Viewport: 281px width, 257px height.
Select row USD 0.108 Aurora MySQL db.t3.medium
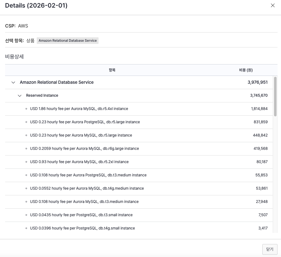pos(139,202)
